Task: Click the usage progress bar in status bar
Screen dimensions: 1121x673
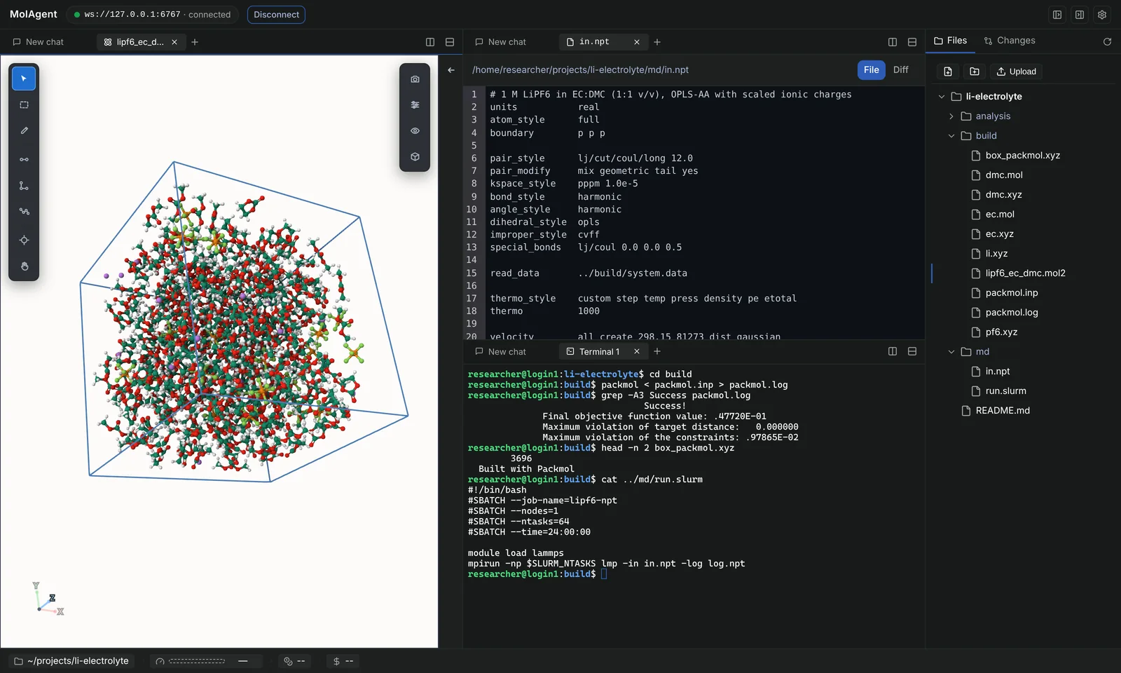Action: pyautogui.click(x=197, y=661)
